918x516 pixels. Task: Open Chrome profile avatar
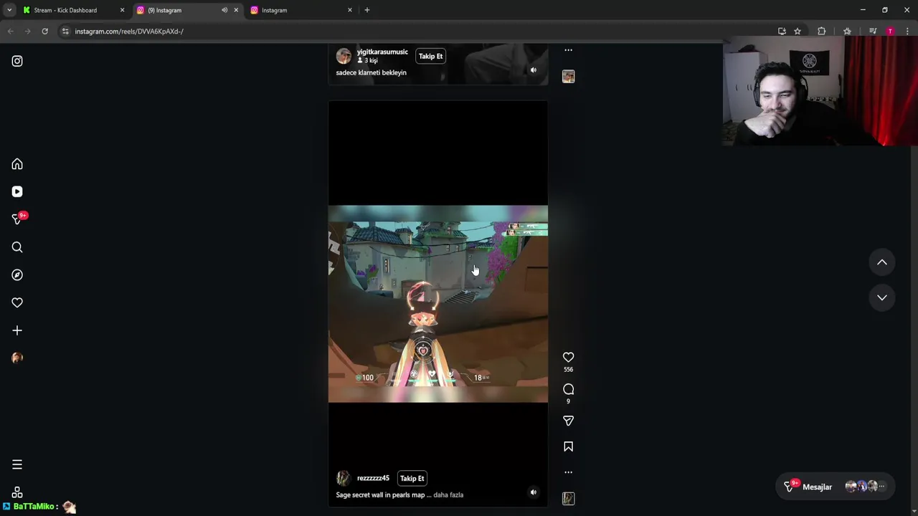(x=890, y=31)
